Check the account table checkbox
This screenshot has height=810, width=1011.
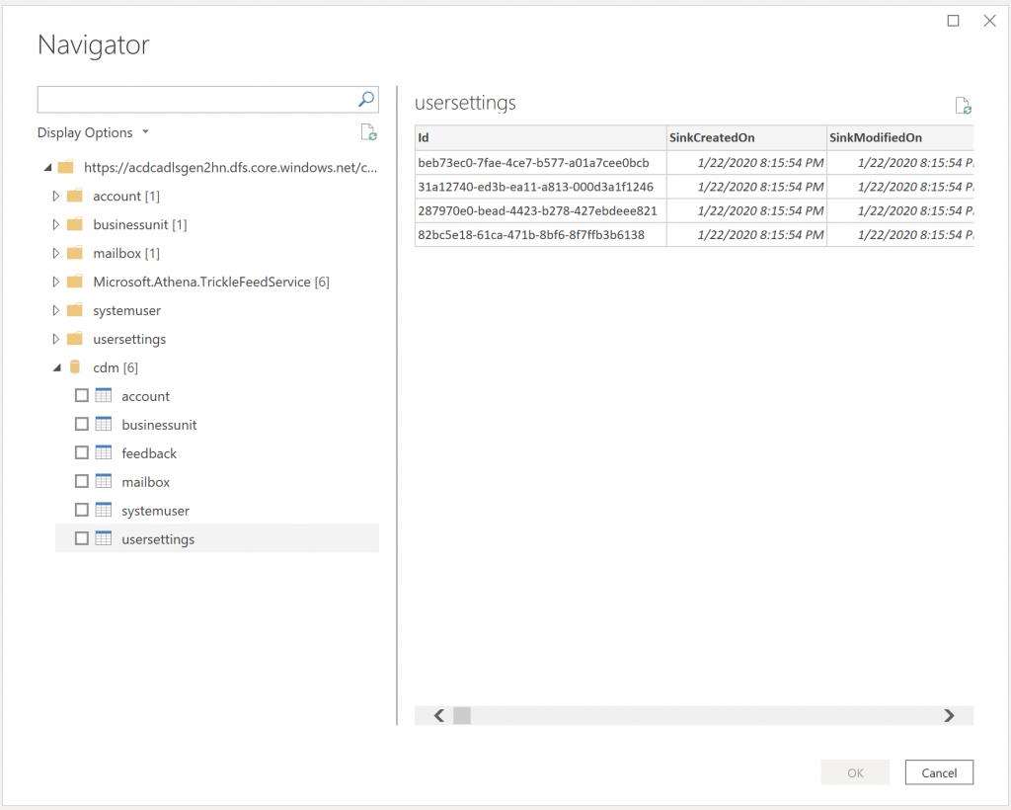click(x=81, y=395)
